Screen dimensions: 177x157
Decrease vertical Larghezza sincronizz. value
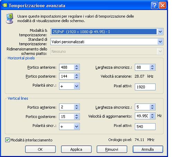(152, 108)
